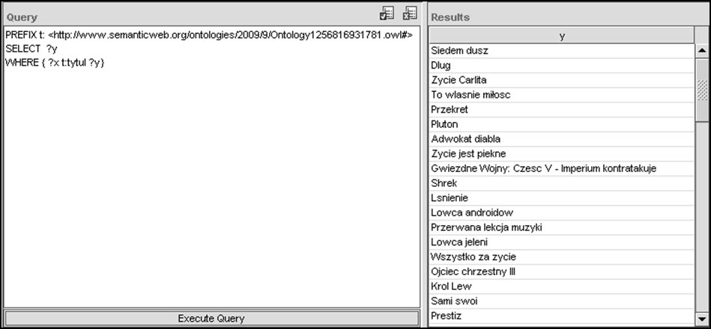Select the 'Prestiz' result row
This screenshot has width=711, height=329.
click(562, 316)
